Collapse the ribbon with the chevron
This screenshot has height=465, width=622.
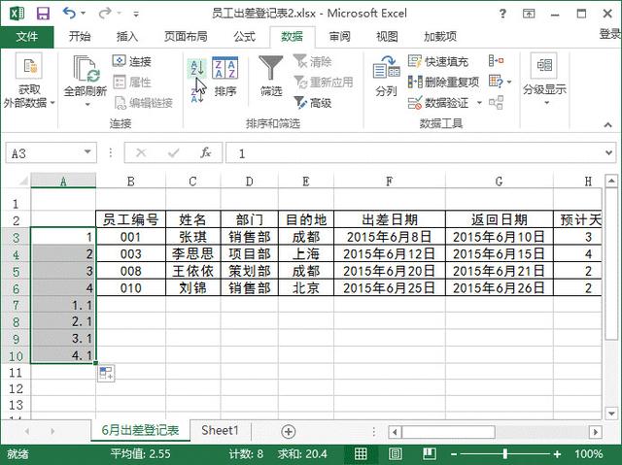click(607, 125)
